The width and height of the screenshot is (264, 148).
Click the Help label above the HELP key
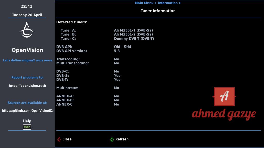tap(27, 121)
